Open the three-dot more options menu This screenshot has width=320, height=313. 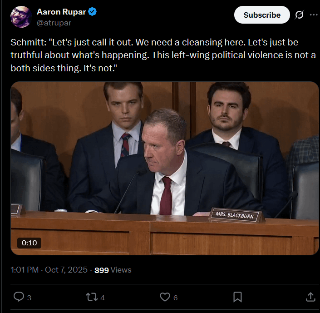(314, 15)
